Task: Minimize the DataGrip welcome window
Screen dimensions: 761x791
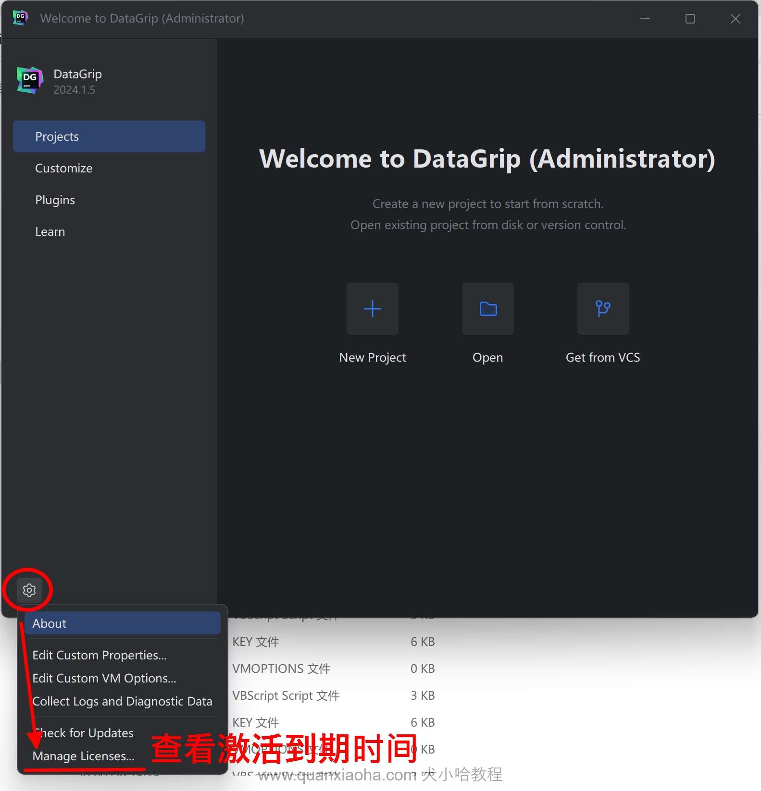Action: pyautogui.click(x=645, y=18)
